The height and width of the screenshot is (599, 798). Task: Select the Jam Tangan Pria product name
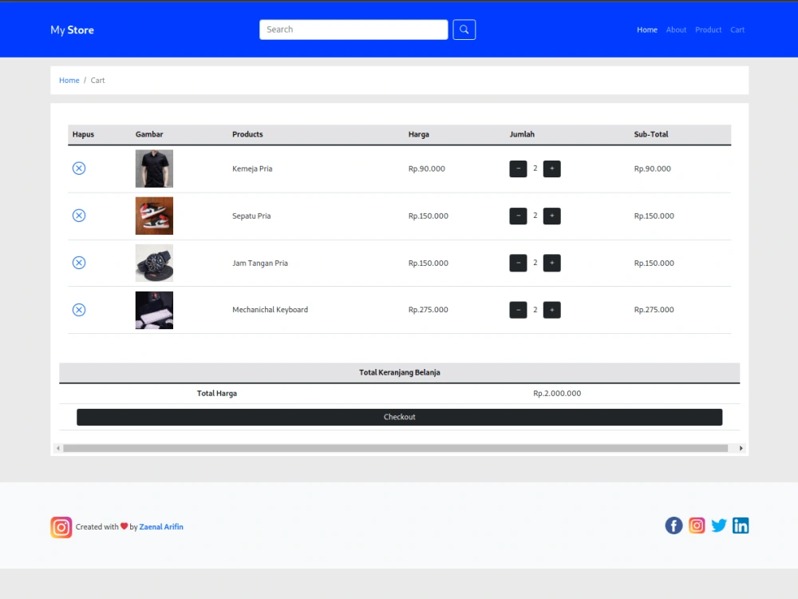coord(260,263)
